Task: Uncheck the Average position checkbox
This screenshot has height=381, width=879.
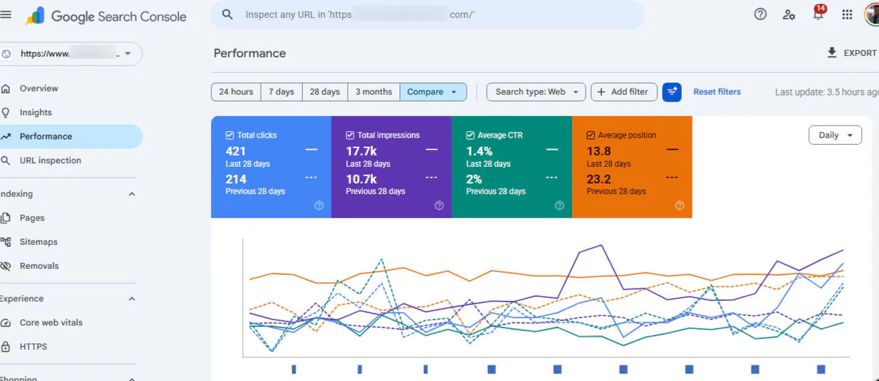Action: pyautogui.click(x=591, y=135)
